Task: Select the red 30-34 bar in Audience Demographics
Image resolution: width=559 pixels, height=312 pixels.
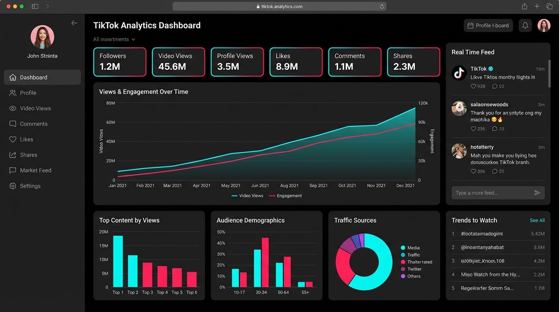Action: [x=265, y=262]
